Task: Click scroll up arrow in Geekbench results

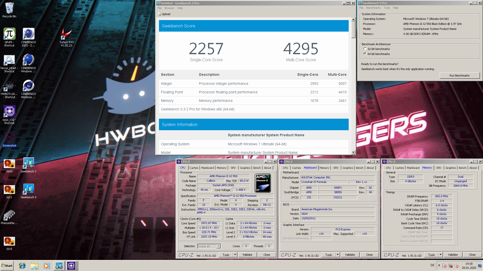Action: [353, 19]
